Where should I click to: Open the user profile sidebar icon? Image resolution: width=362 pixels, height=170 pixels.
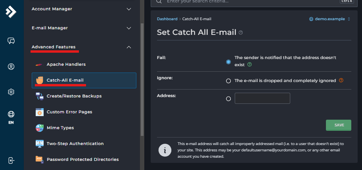click(11, 67)
